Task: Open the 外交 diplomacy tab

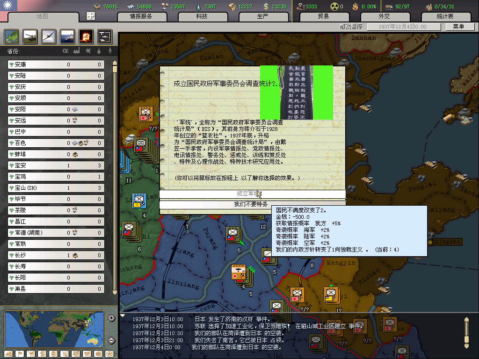Action: pyautogui.click(x=385, y=16)
